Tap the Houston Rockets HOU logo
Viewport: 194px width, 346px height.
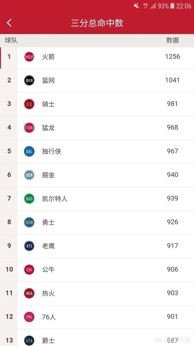pyautogui.click(x=29, y=57)
